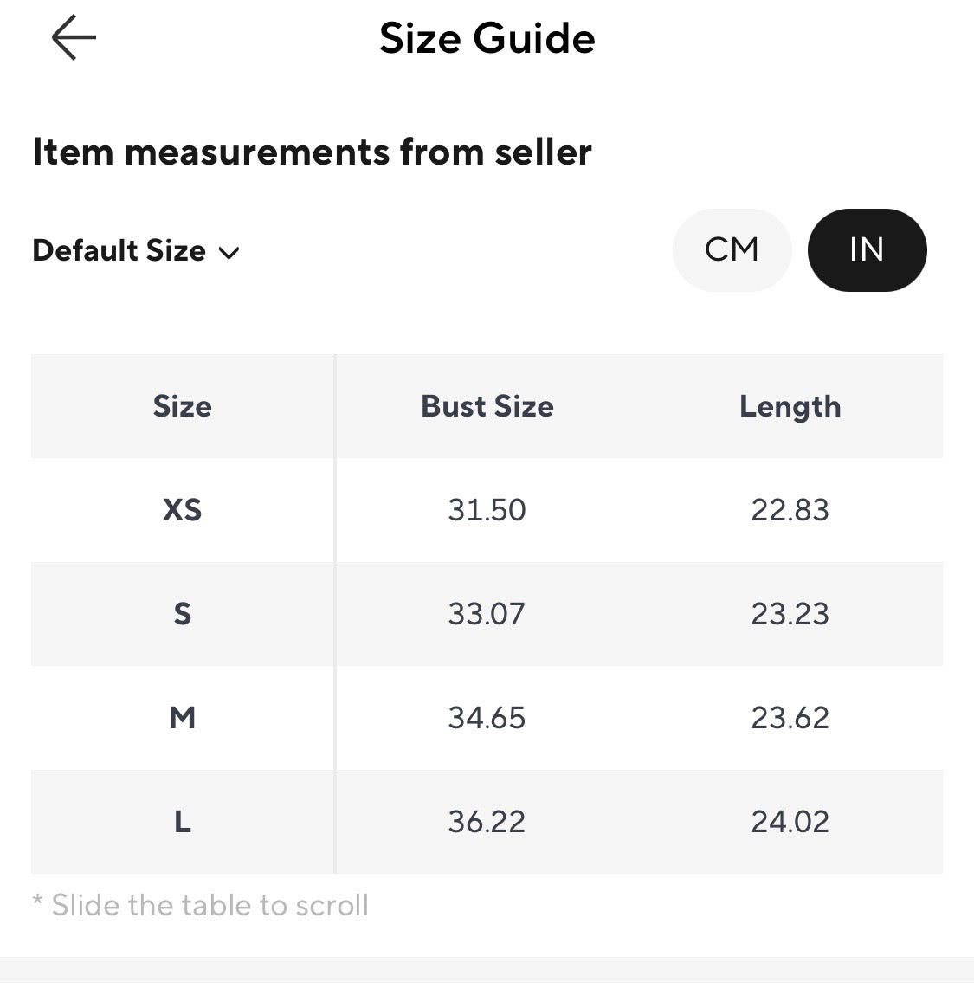
Task: Go back using the arrow icon
Action: [x=74, y=37]
